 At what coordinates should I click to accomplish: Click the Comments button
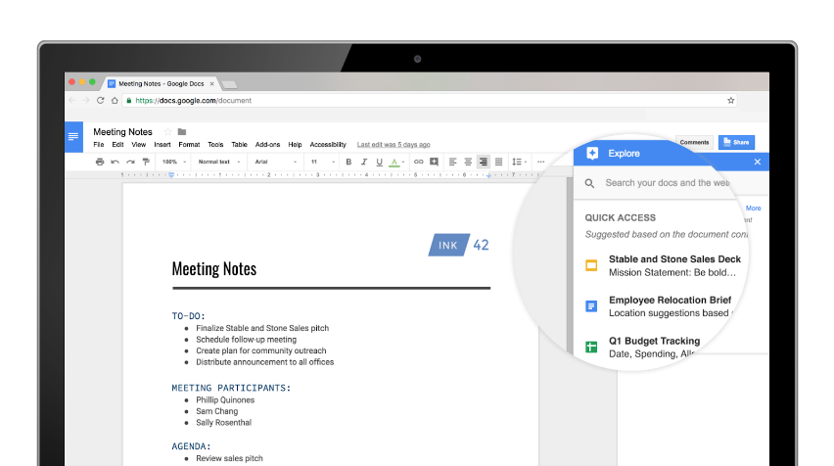pyautogui.click(x=694, y=142)
